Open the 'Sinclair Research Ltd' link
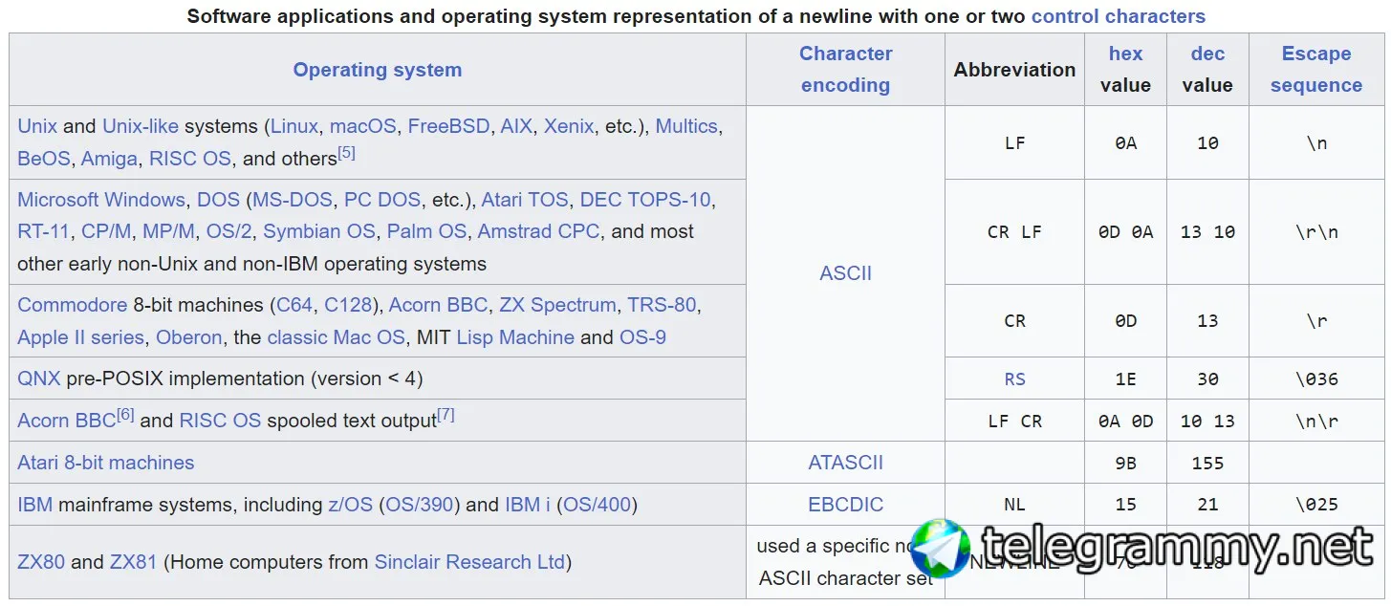 coord(469,562)
